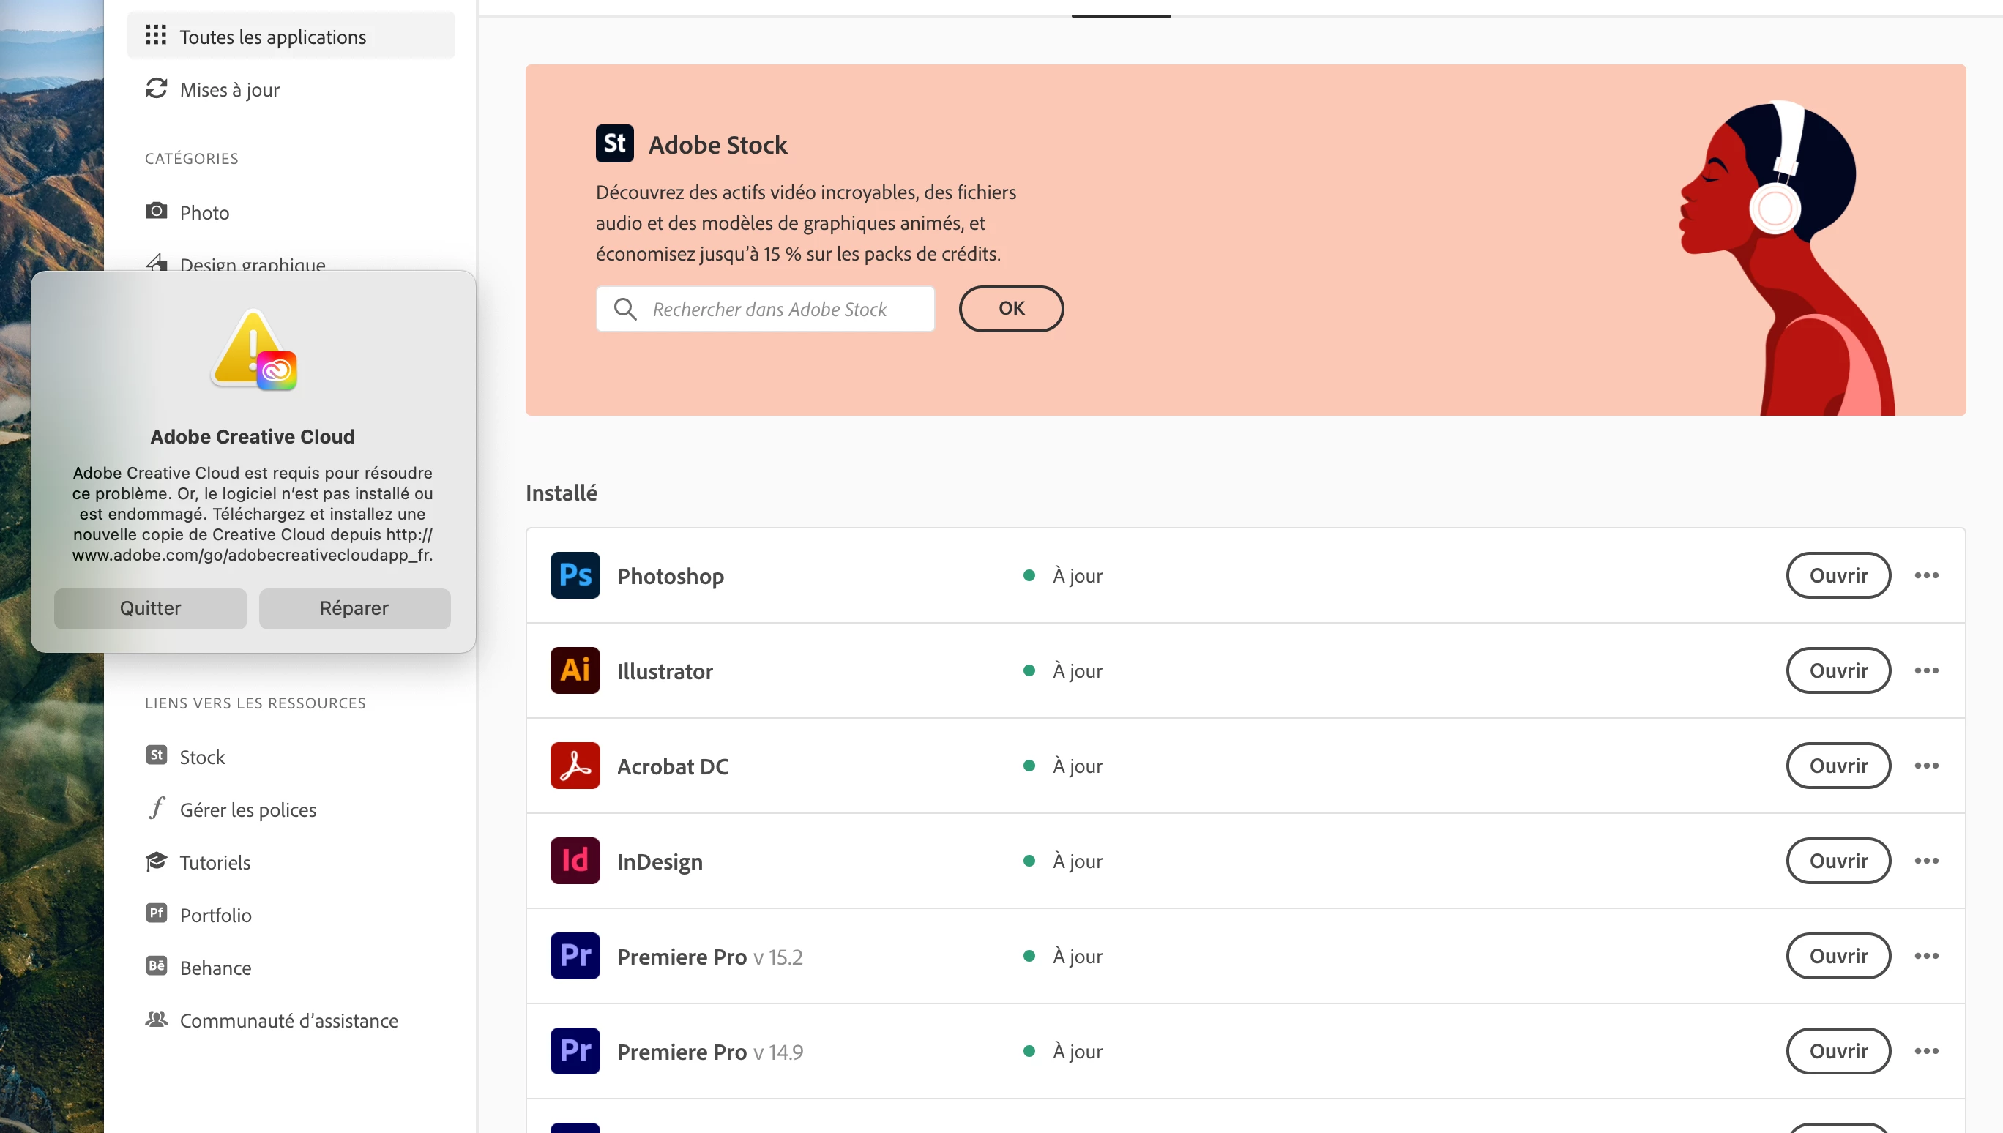Click the InDesign app icon
Screen dimensions: 2003x1133
[574, 861]
